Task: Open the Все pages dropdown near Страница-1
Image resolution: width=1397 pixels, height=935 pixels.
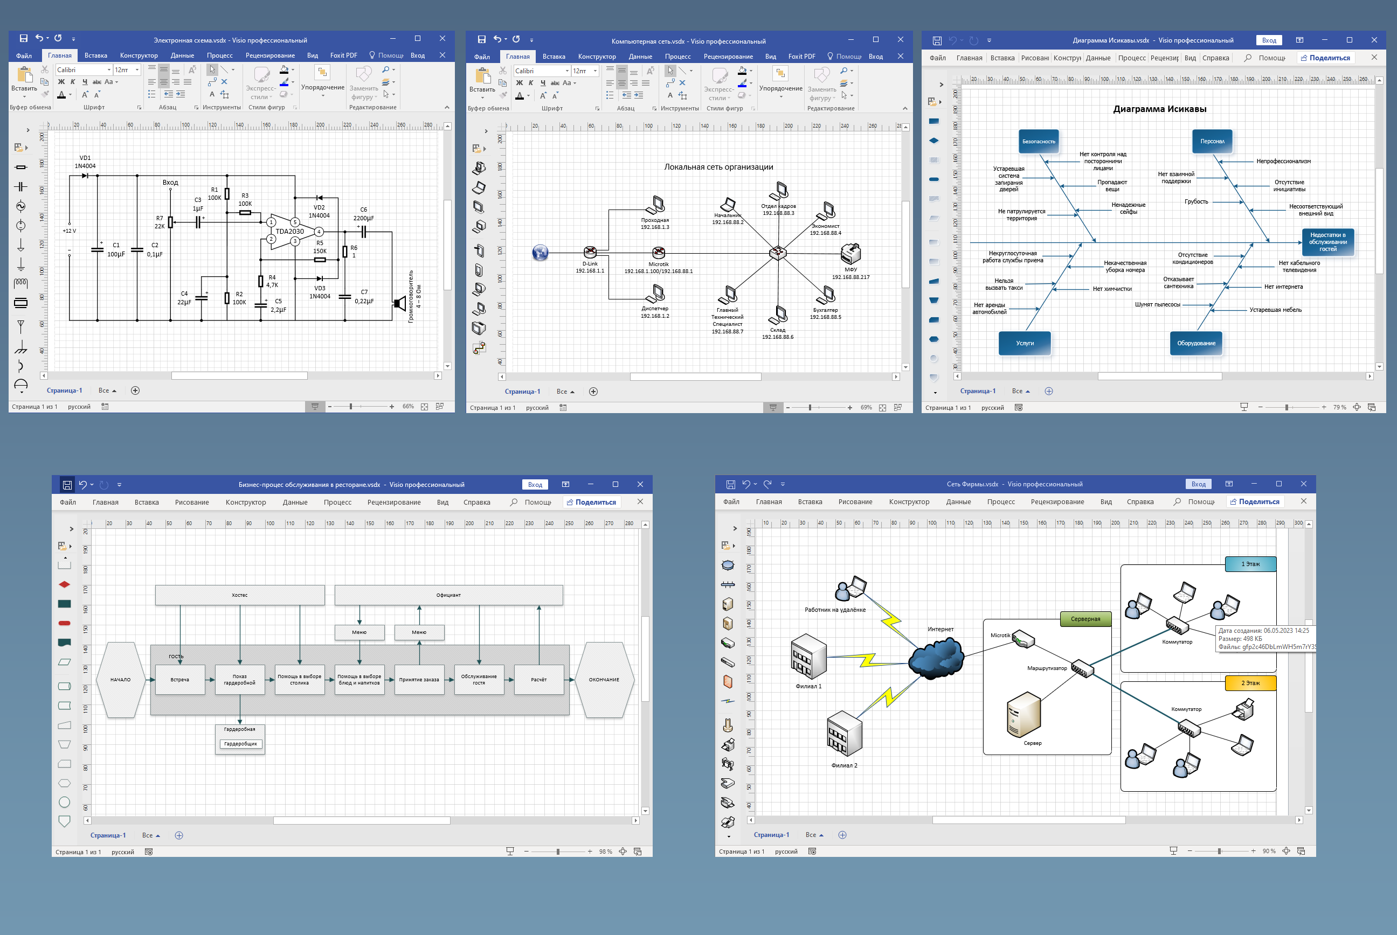Action: (x=107, y=390)
